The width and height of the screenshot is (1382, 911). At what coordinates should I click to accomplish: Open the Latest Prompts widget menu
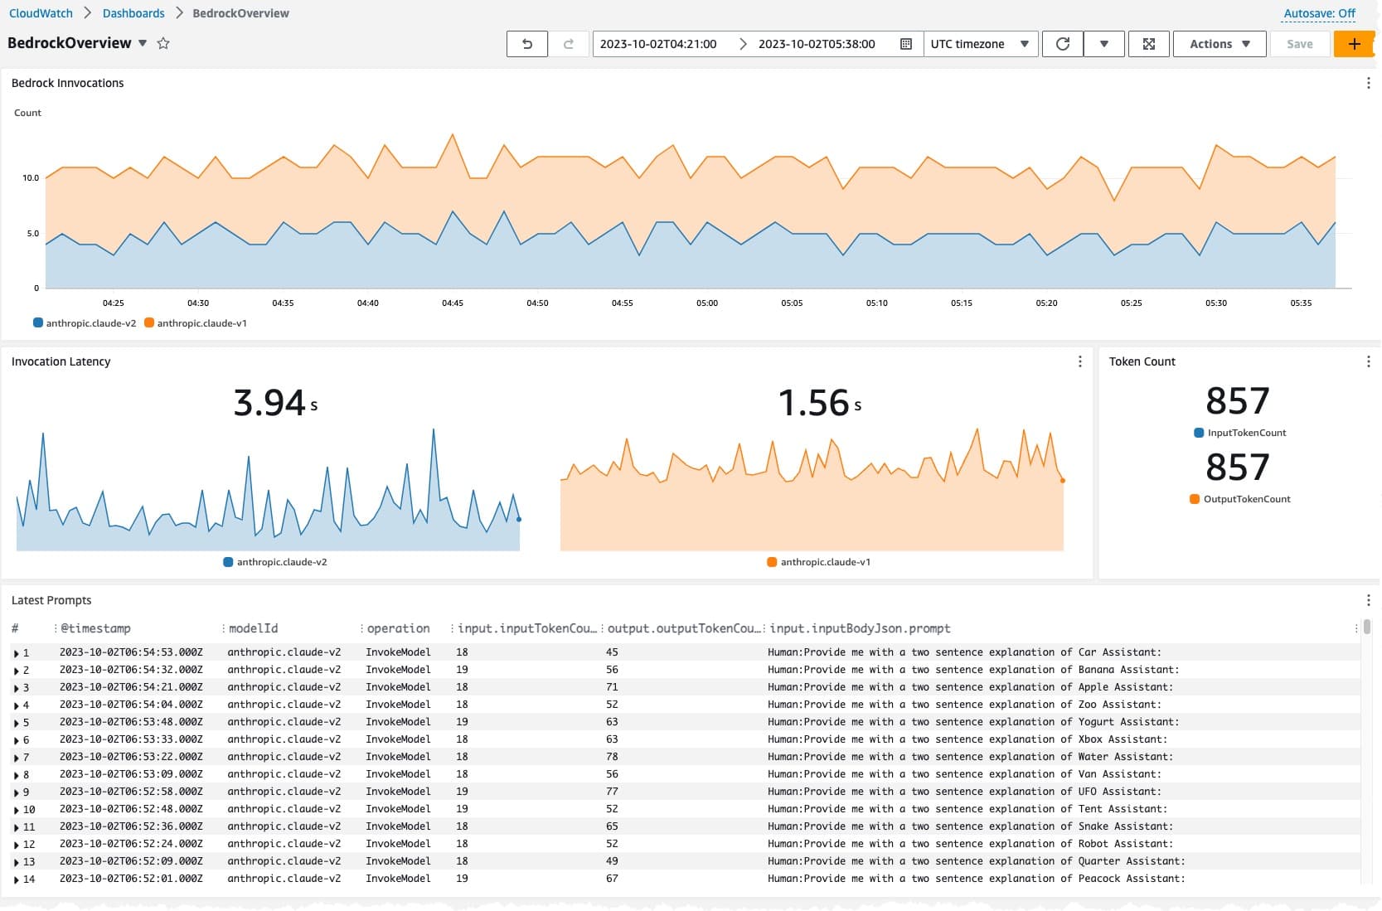1368,600
